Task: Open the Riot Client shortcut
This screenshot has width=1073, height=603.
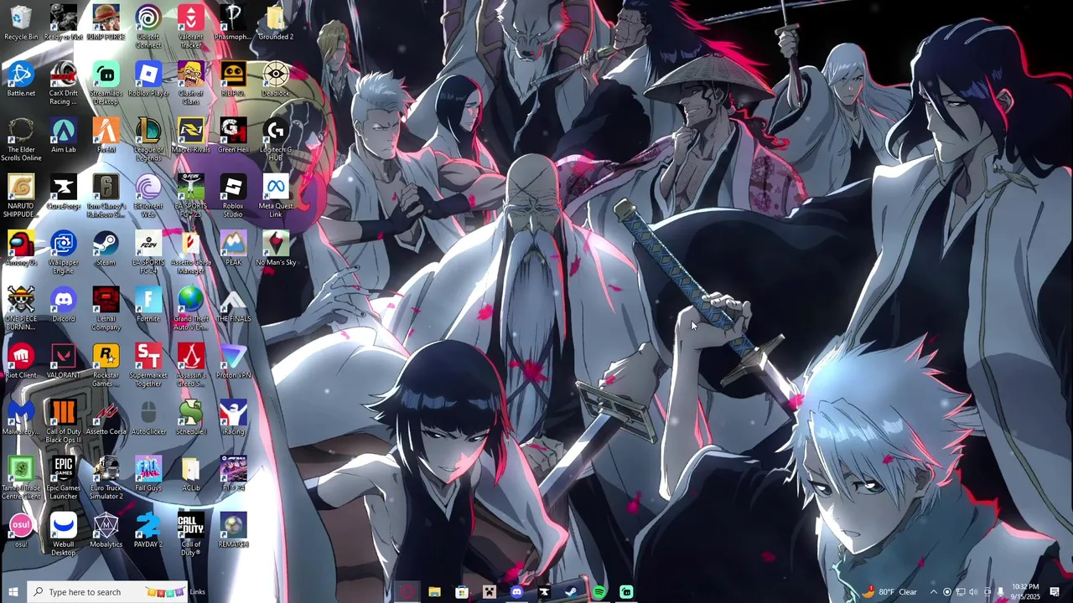Action: [x=21, y=361]
